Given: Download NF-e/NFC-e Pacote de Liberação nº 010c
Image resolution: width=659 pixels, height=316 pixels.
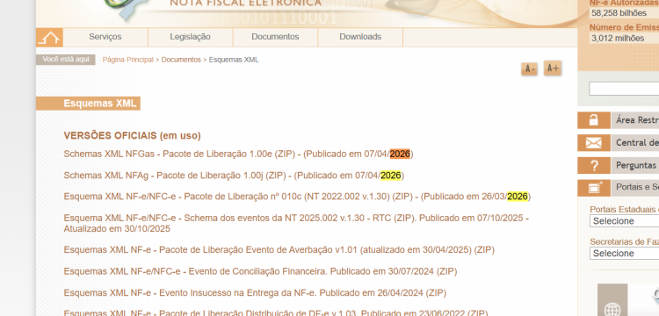Looking at the screenshot, I should coord(297,197).
